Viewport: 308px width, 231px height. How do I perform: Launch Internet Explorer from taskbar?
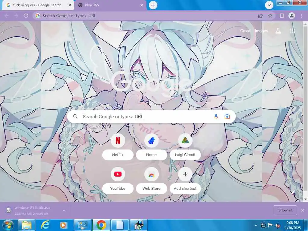(x=45, y=225)
